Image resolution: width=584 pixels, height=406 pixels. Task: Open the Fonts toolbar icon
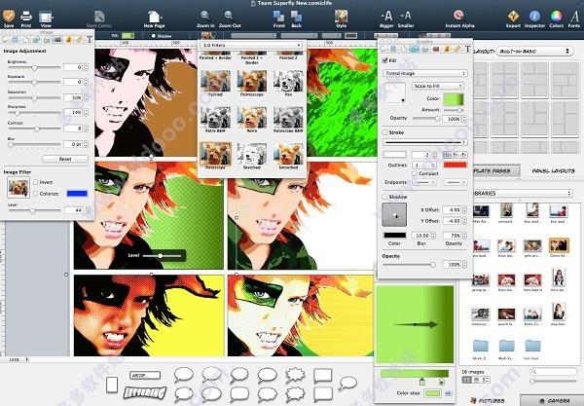point(574,17)
